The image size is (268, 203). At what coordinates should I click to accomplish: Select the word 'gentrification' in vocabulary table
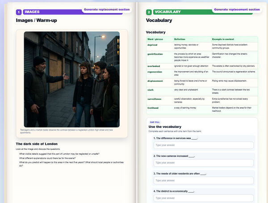pos(155,54)
